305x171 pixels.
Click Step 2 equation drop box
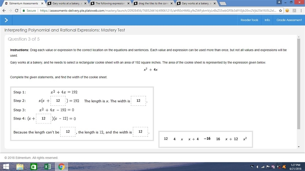[x=58, y=101]
